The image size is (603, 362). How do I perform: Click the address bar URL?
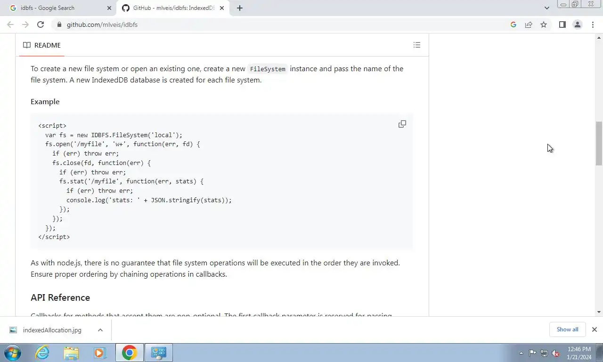coord(102,25)
